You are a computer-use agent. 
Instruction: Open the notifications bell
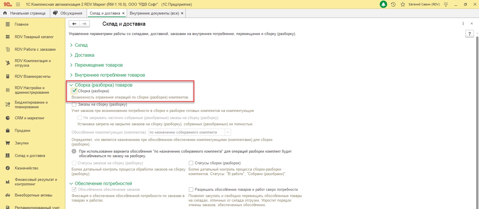click(383, 4)
